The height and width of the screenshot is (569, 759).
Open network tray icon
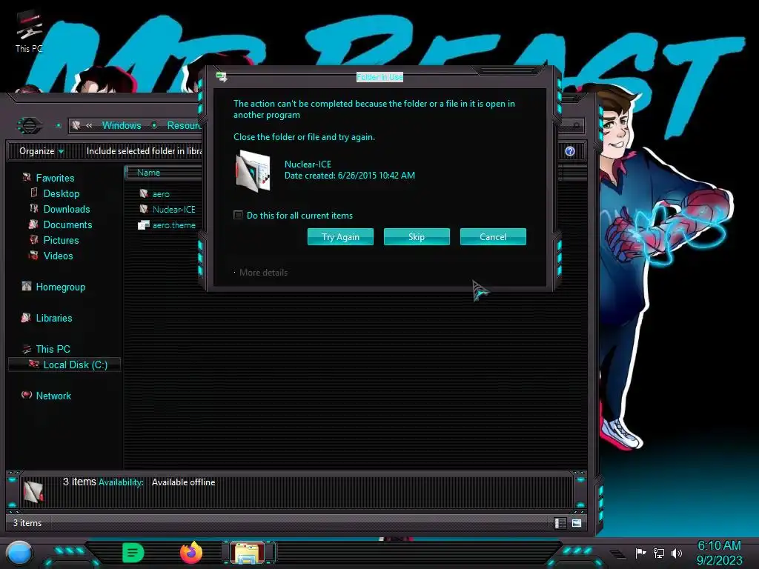click(658, 553)
